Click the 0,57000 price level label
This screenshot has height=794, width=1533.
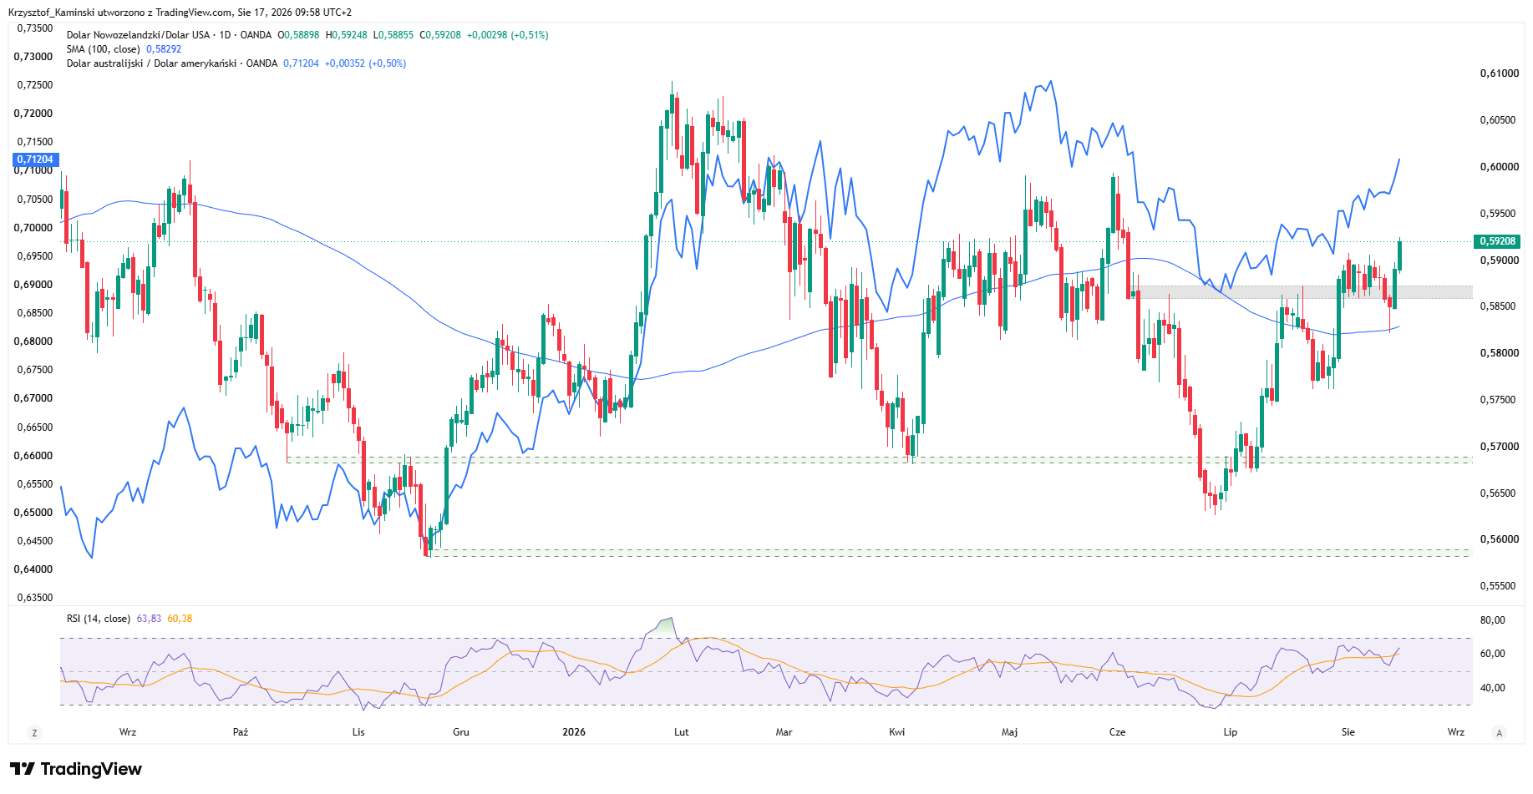coord(1500,447)
